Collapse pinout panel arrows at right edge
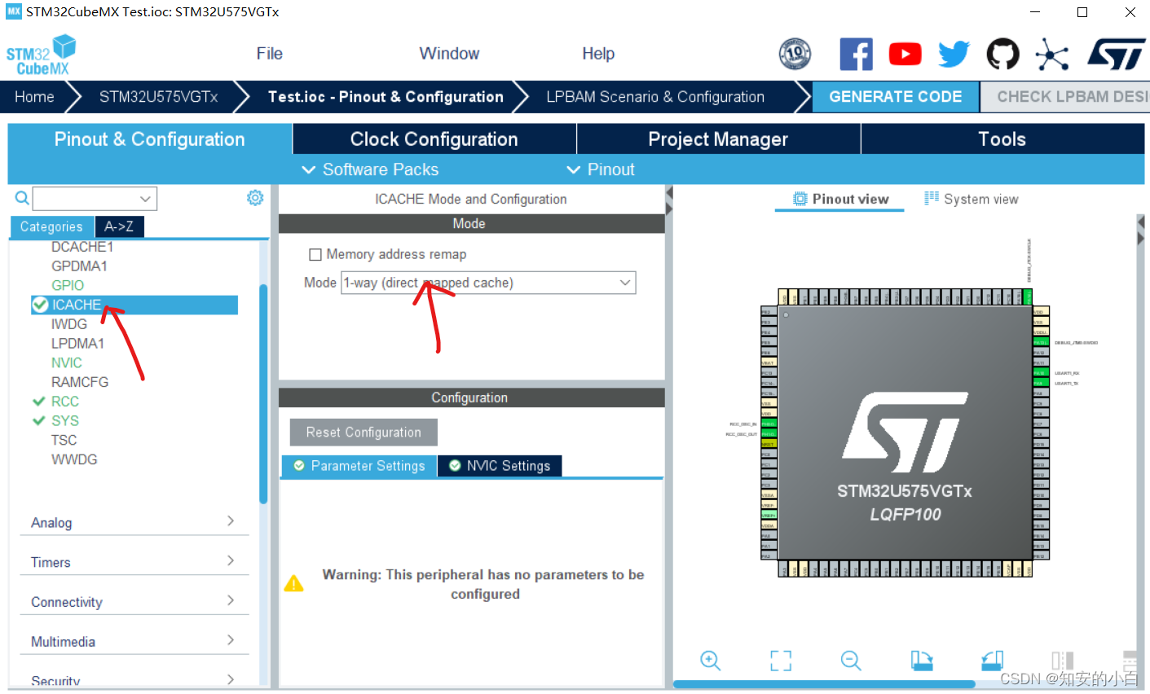 click(1140, 231)
